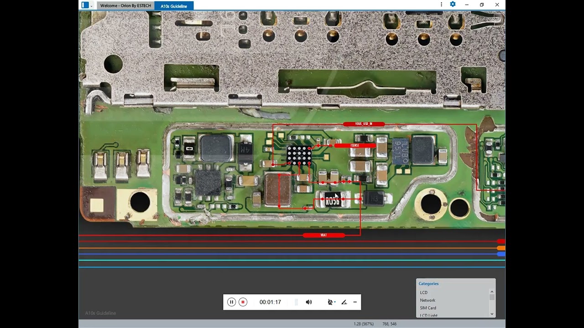
Task: Click the Categories list scrollbar thumb
Action: tap(492, 297)
